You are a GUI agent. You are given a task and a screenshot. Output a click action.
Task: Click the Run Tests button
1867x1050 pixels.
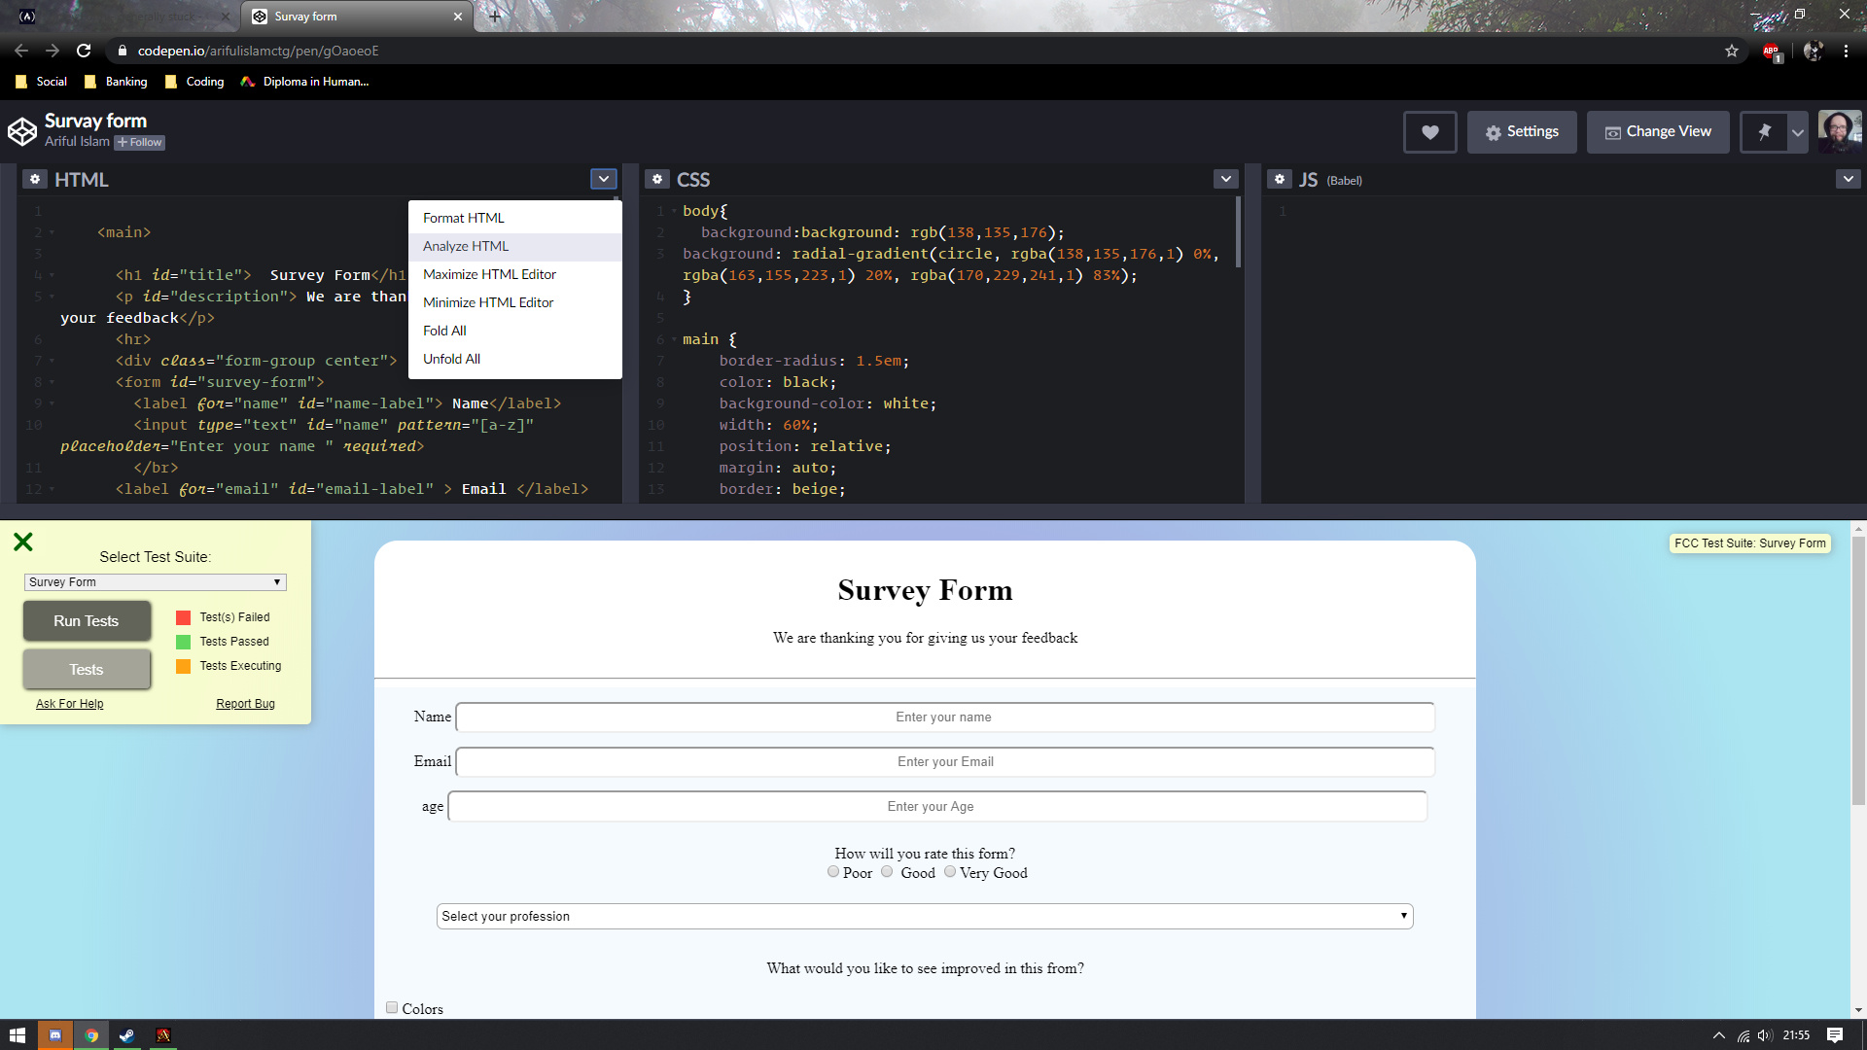click(x=87, y=620)
